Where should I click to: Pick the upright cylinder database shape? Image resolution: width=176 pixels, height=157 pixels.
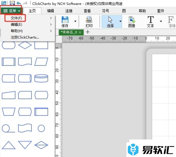(x=41, y=78)
